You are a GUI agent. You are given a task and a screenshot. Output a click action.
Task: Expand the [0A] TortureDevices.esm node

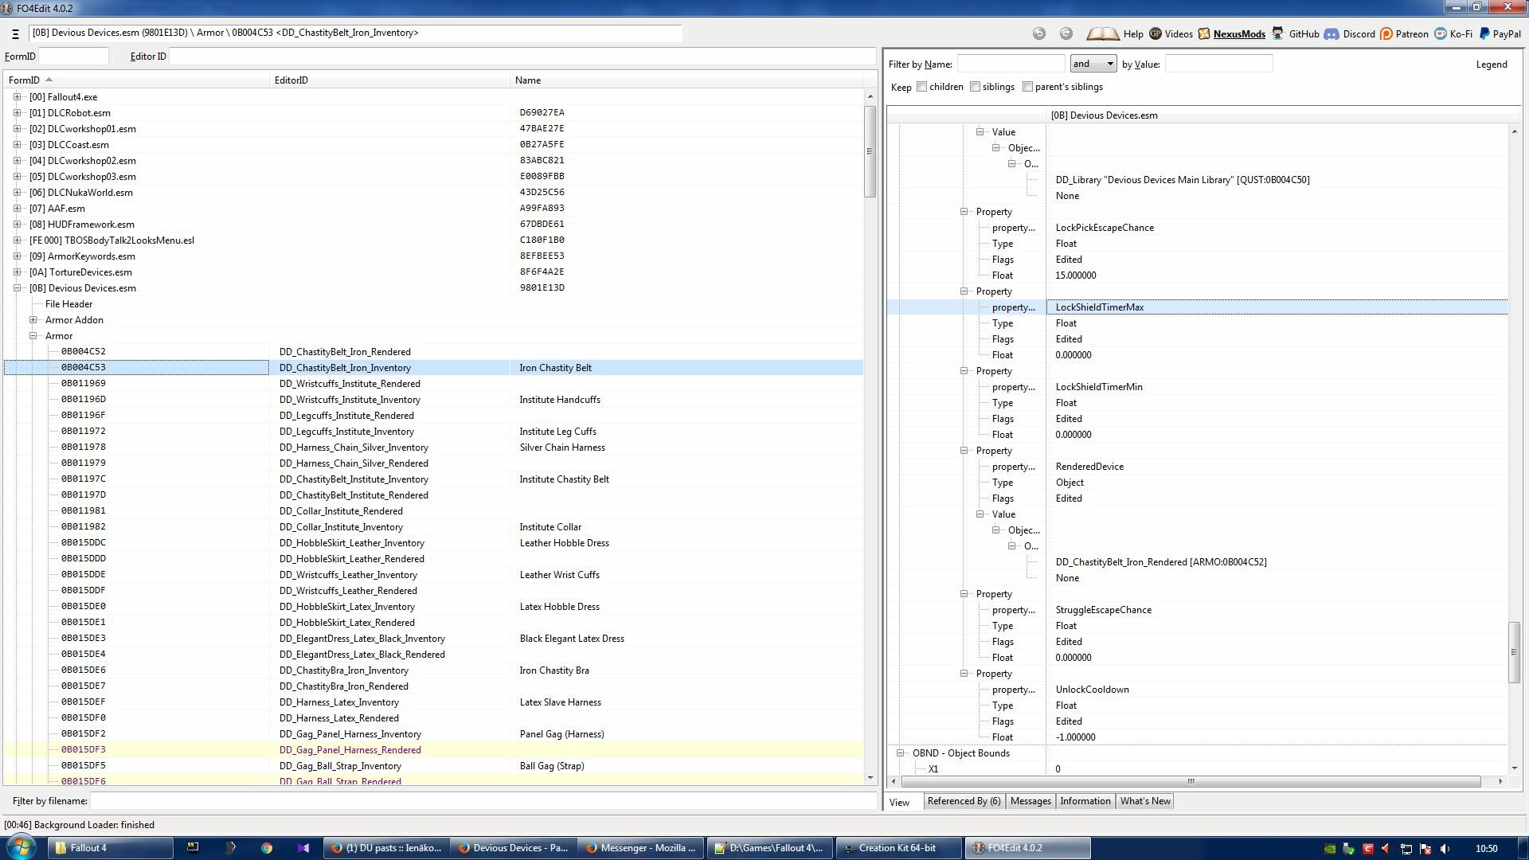tap(17, 272)
